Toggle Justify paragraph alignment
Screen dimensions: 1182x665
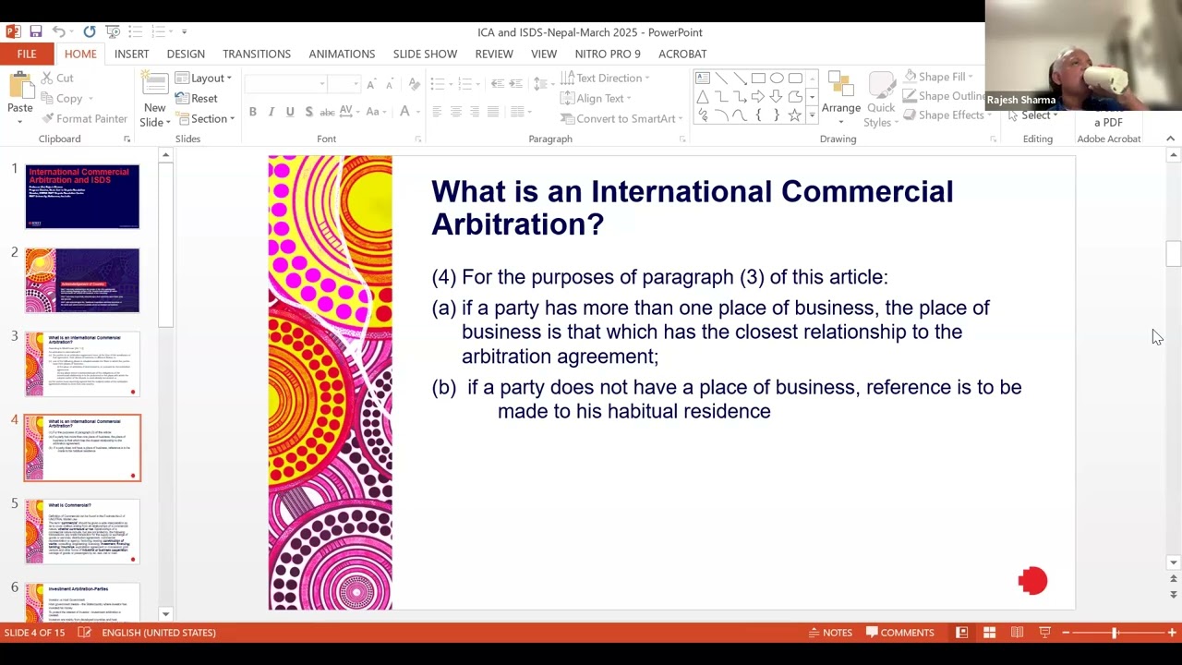coord(492,112)
